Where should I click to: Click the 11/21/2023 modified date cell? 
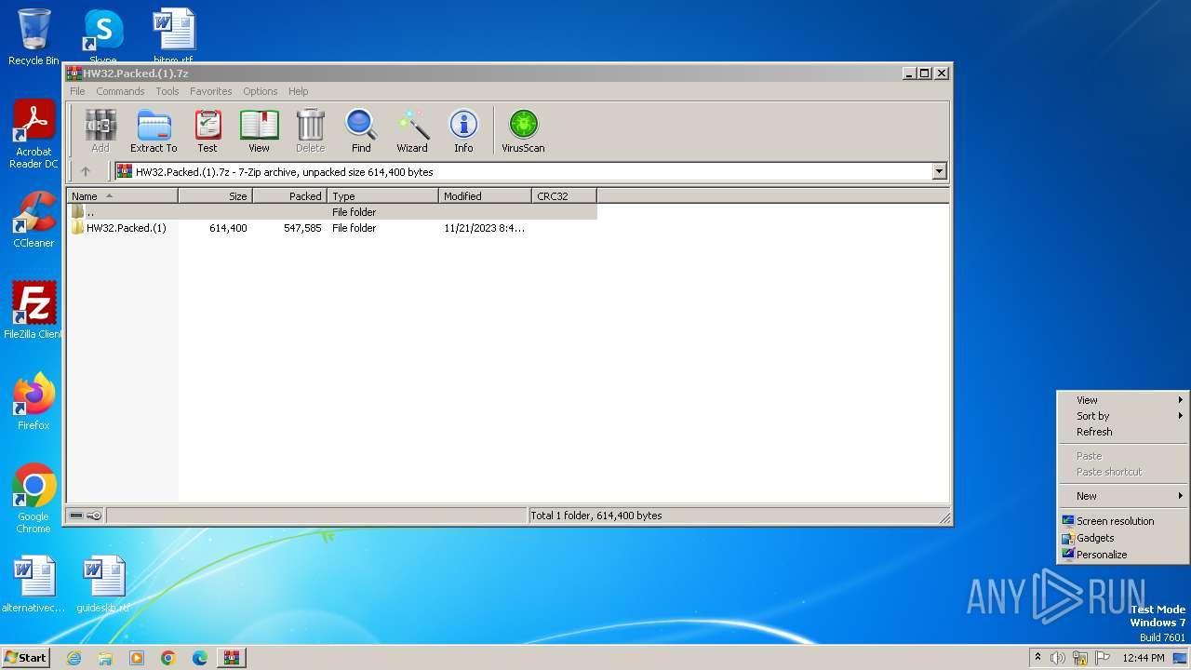[484, 228]
